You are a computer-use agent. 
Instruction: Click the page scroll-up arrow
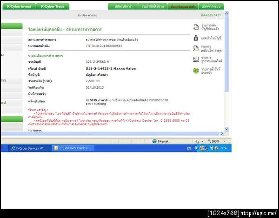(x=226, y=13)
